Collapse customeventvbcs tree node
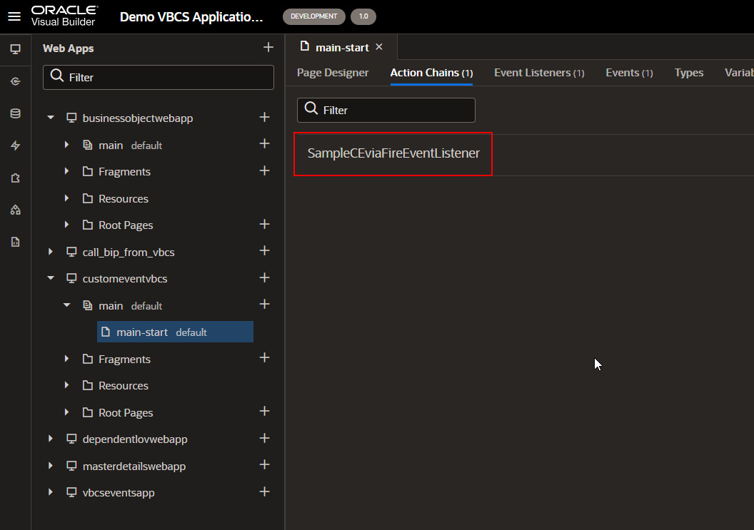 (51, 278)
